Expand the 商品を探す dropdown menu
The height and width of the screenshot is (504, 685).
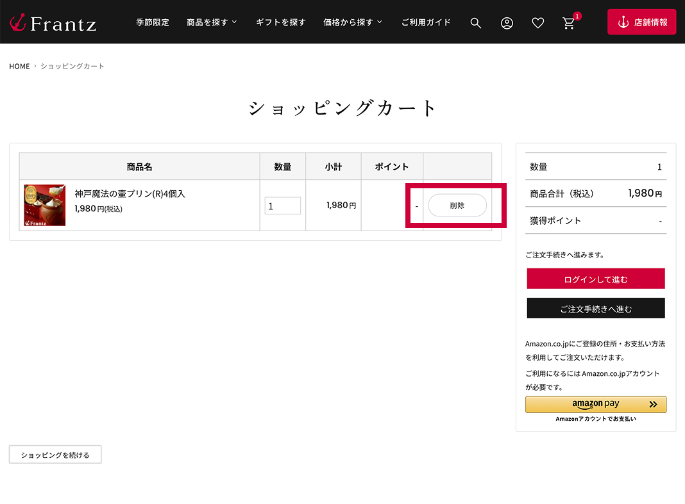pyautogui.click(x=212, y=22)
